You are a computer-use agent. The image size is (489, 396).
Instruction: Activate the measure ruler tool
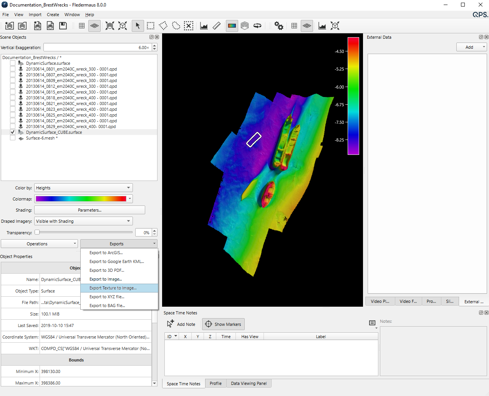tap(217, 26)
